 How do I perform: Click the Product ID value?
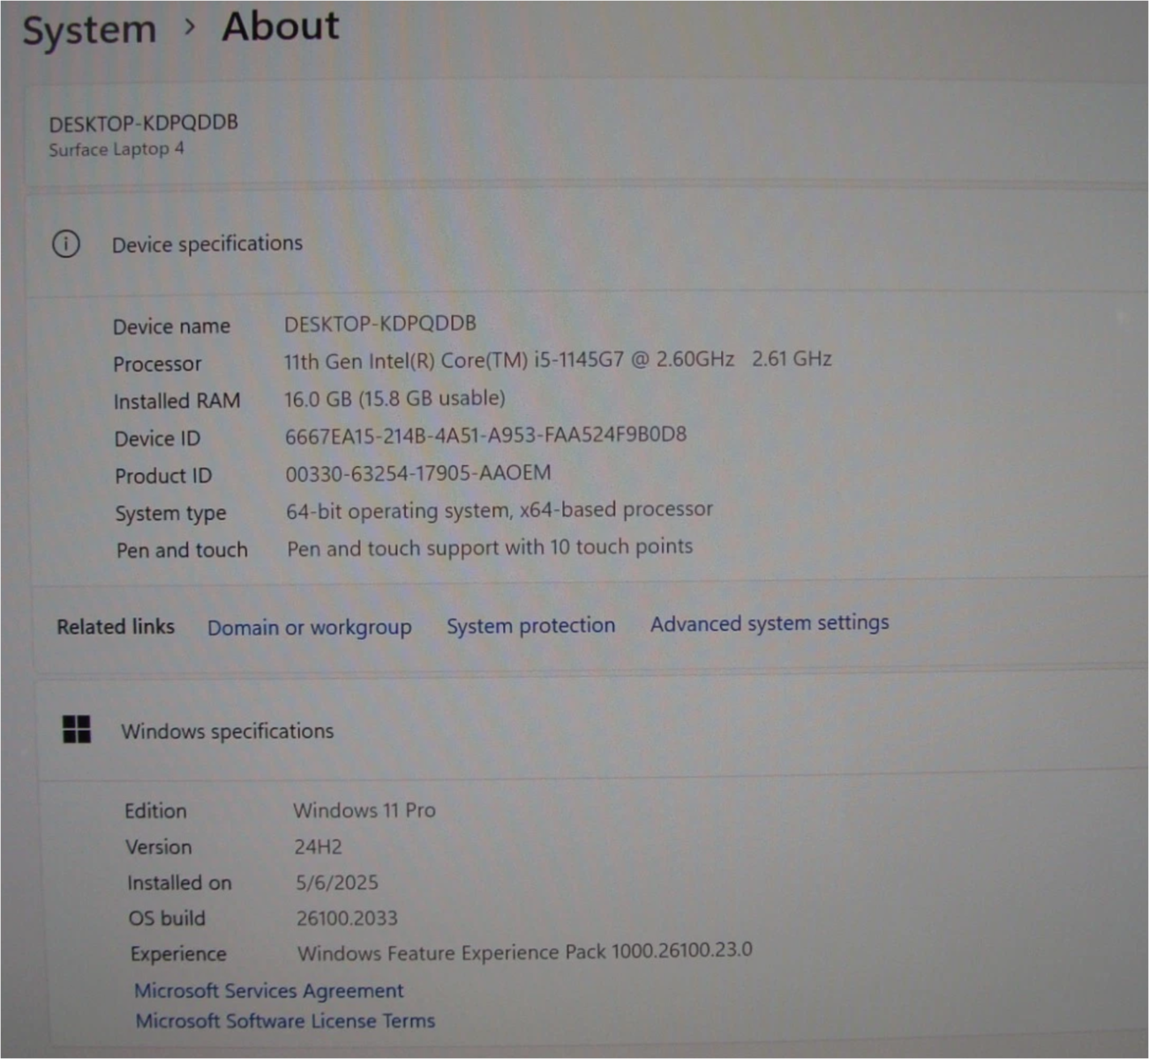click(x=417, y=473)
